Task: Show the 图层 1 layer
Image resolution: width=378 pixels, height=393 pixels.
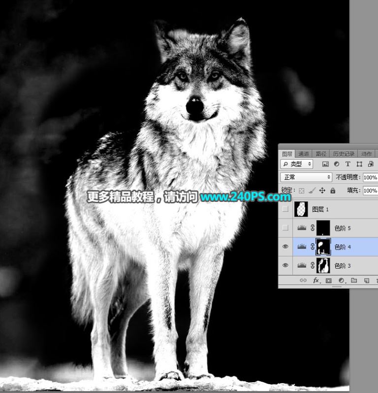Action: [x=285, y=209]
